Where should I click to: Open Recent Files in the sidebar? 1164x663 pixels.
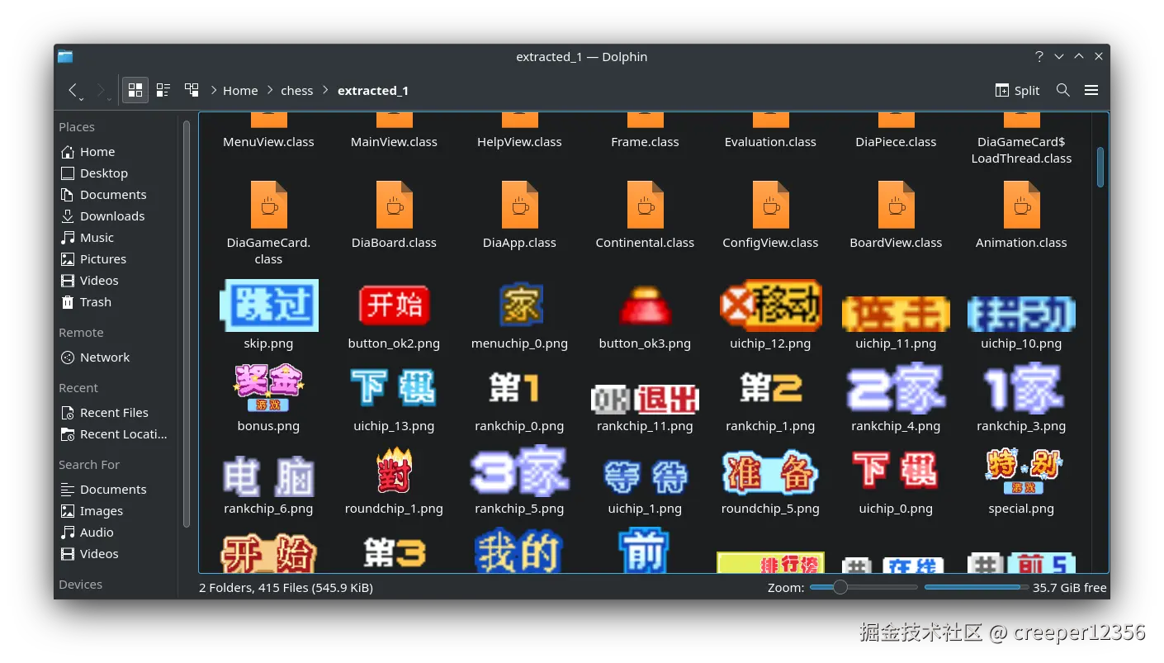pos(115,412)
